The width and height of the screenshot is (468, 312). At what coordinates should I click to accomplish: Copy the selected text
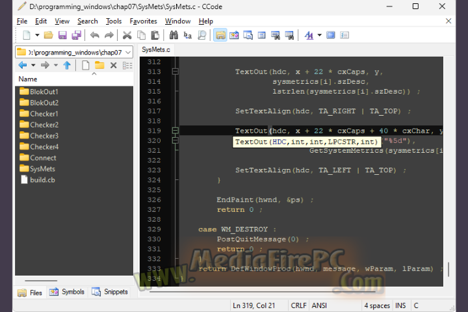point(141,35)
